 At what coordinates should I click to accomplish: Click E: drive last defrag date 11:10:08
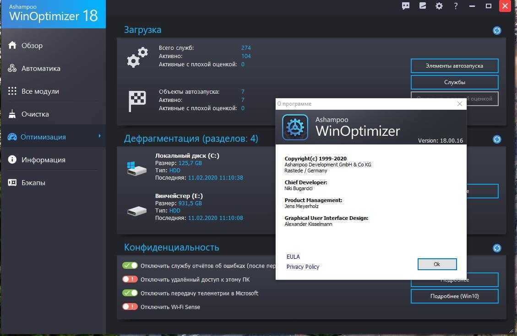click(215, 218)
